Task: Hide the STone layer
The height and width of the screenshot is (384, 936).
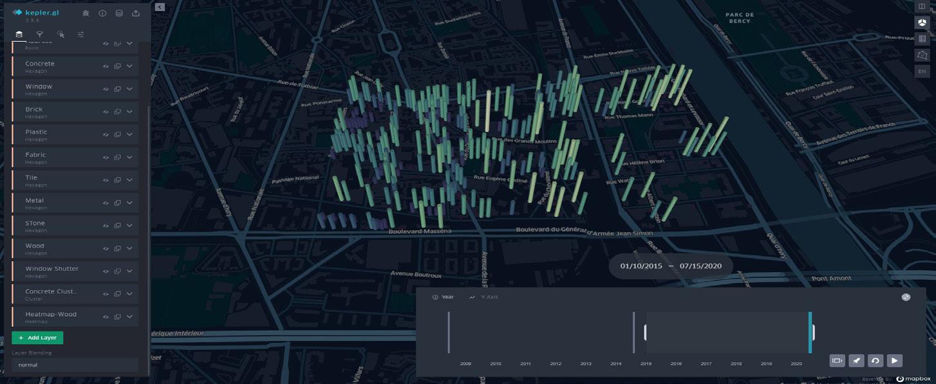Action: (x=106, y=226)
